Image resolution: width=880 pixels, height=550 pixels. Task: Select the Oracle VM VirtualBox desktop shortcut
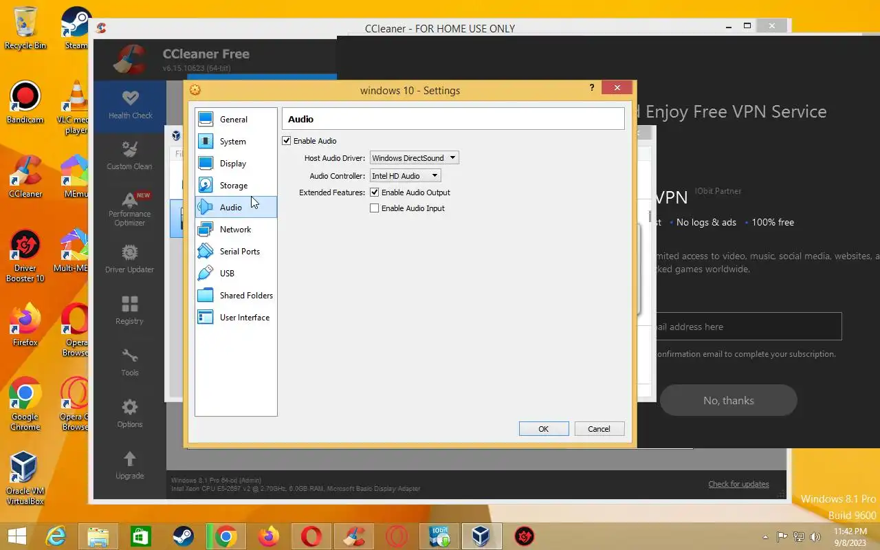[25, 478]
